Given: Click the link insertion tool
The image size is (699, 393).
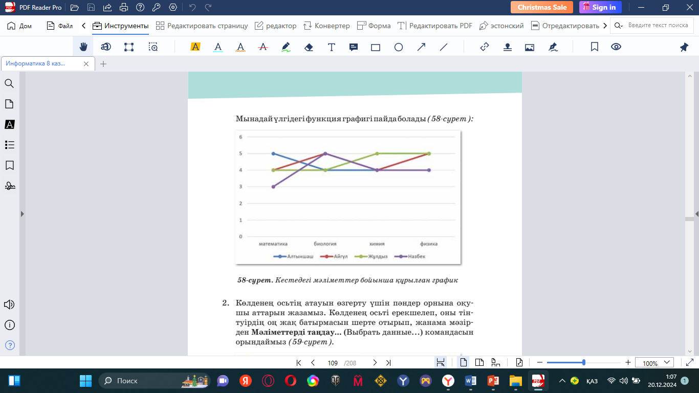Looking at the screenshot, I should 485,47.
